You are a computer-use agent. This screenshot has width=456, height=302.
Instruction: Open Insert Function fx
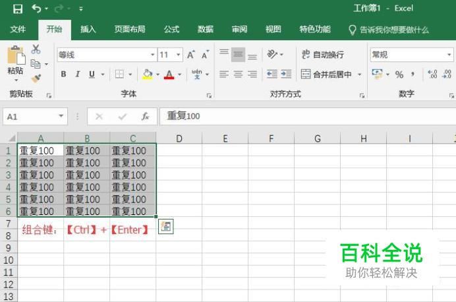click(x=145, y=117)
